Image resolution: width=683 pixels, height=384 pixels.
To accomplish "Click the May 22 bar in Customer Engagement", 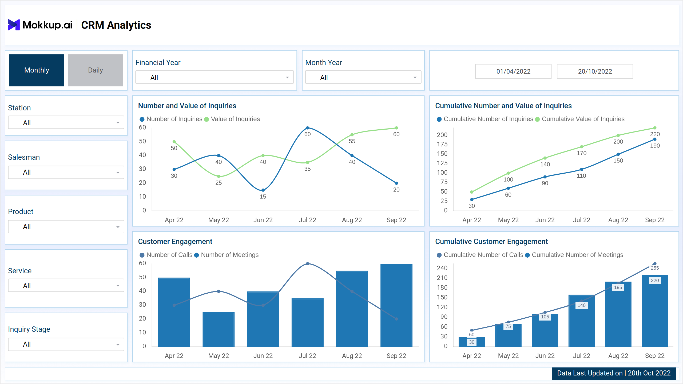I will [x=219, y=329].
